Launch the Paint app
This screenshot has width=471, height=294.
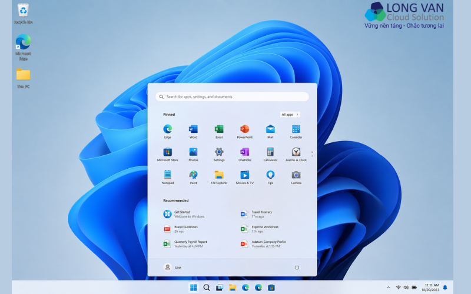pos(193,178)
